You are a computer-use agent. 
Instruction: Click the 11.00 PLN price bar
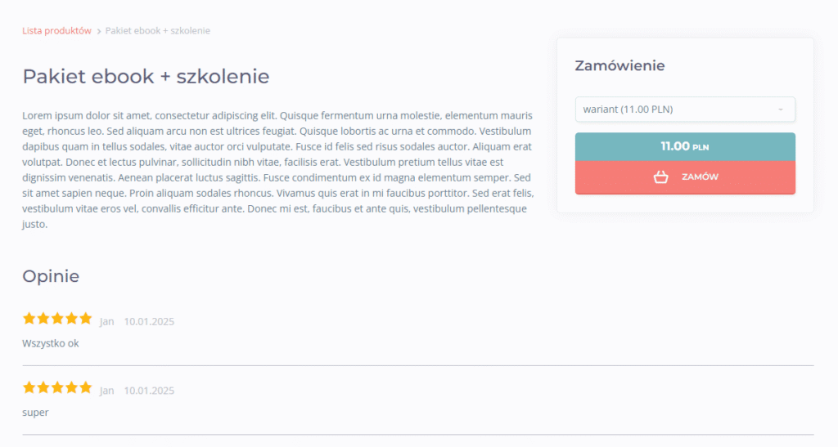point(685,147)
